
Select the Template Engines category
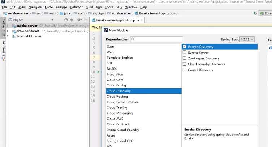click(144, 58)
